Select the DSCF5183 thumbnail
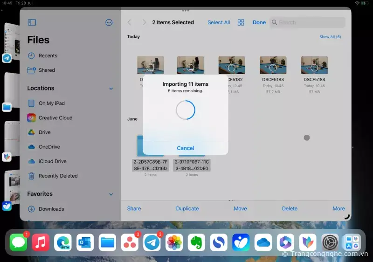The image size is (373, 262). click(x=273, y=65)
